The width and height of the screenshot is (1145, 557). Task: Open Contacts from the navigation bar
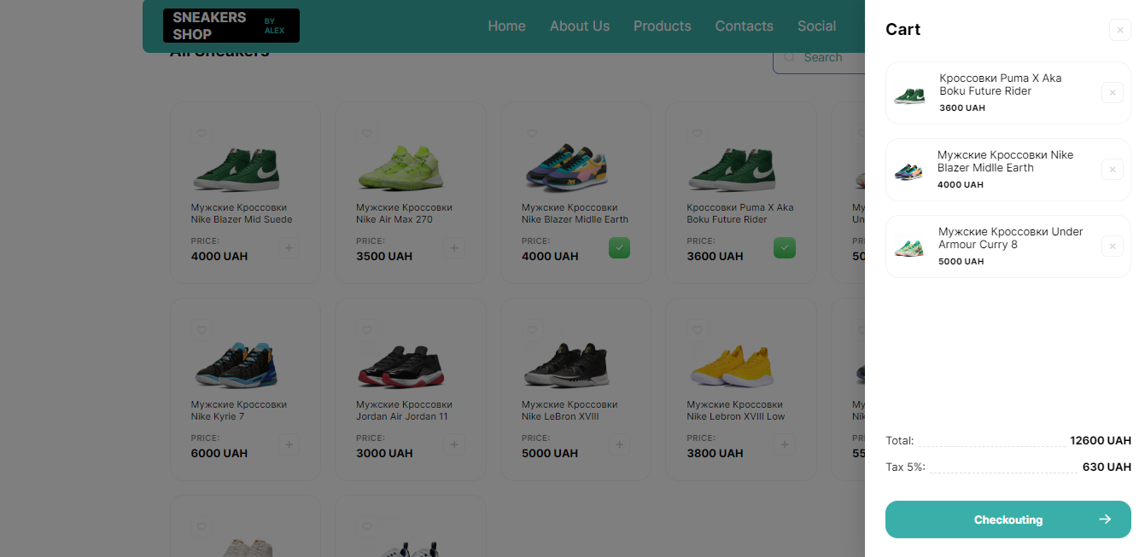pyautogui.click(x=744, y=26)
